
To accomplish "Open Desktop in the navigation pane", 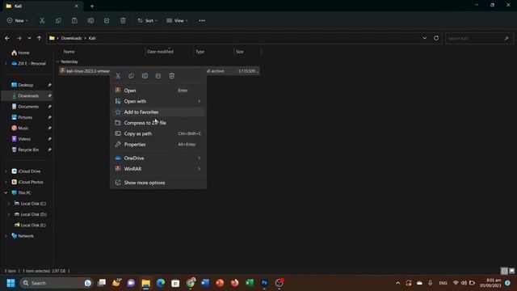I will [26, 85].
